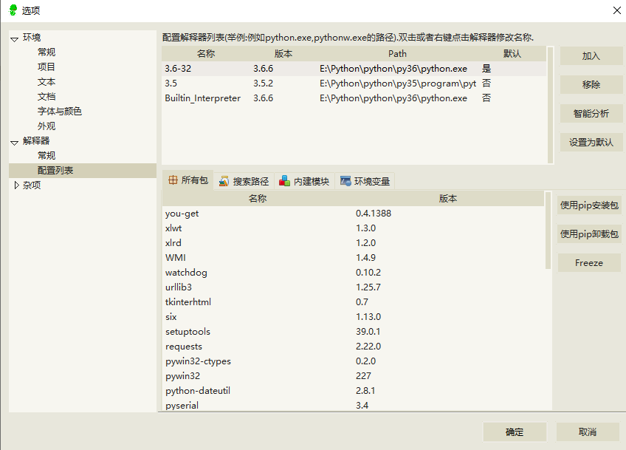Select the urllib3 package row
Screen dimensions: 626x450
354,287
